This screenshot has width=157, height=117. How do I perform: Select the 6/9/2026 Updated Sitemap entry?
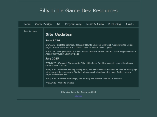click(x=90, y=46)
